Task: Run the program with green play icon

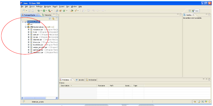Action: 44,11
